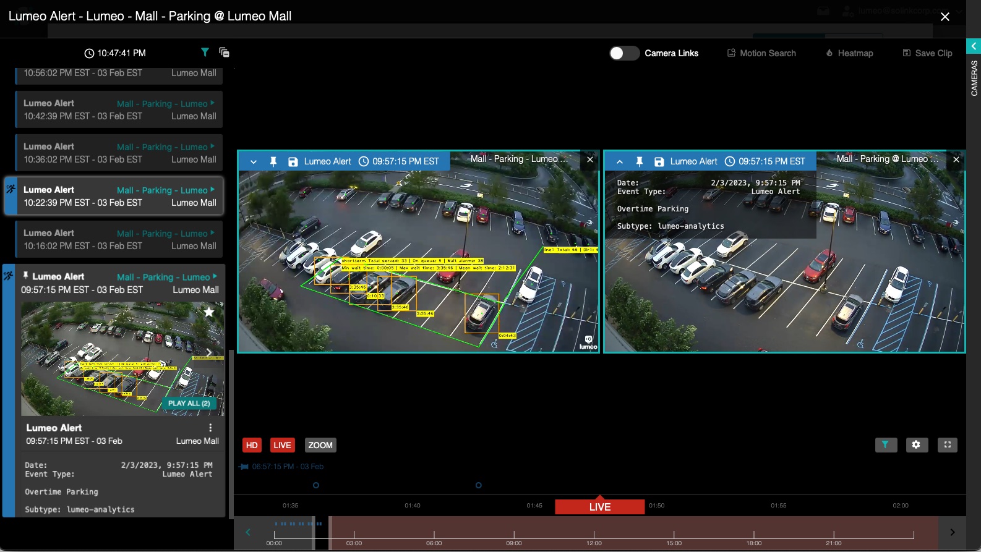Open camera link arrow on 10:36:02 alert
The image size is (981, 552).
(x=212, y=146)
